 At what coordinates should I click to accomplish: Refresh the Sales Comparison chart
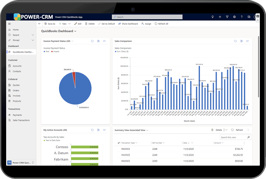(236, 41)
